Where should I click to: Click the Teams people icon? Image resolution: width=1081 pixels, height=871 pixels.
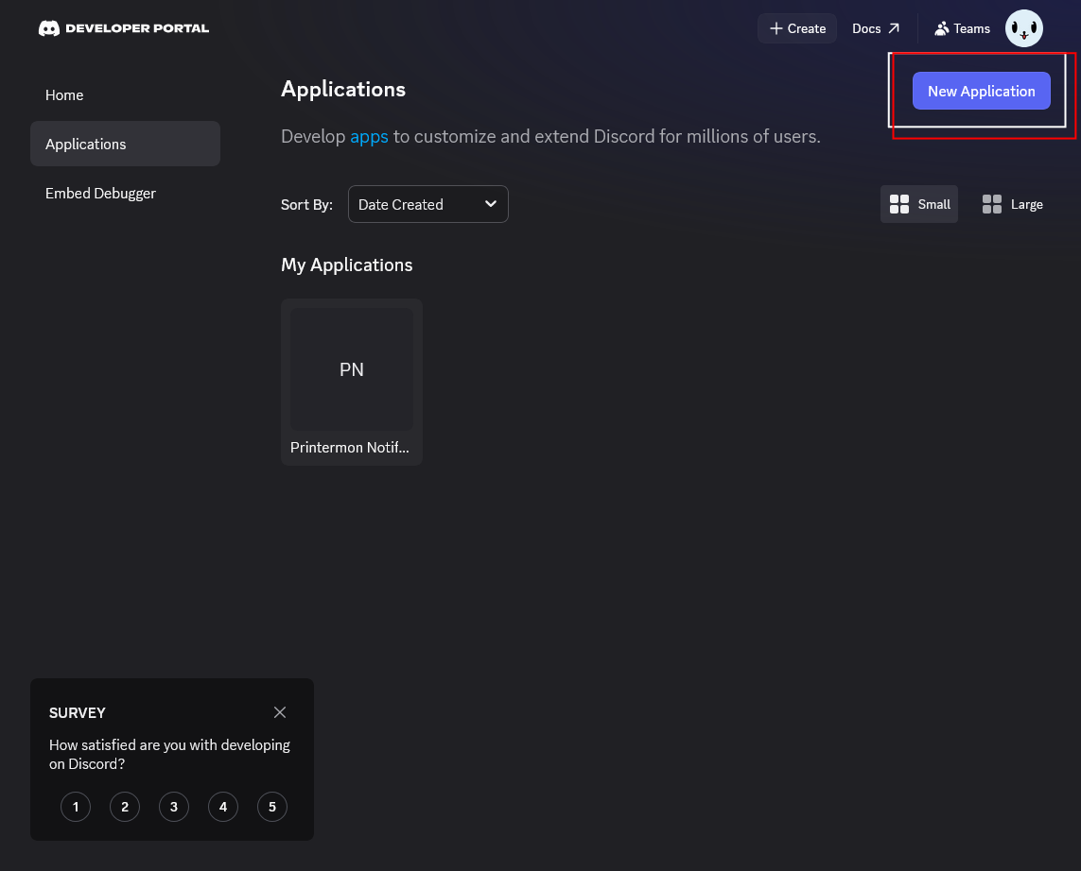pyautogui.click(x=941, y=28)
